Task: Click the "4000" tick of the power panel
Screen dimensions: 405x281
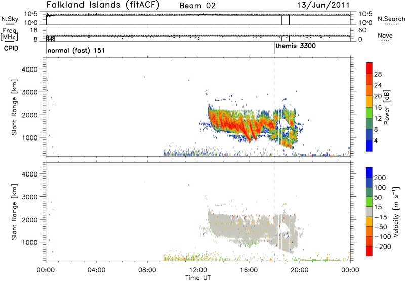Action: pos(29,69)
